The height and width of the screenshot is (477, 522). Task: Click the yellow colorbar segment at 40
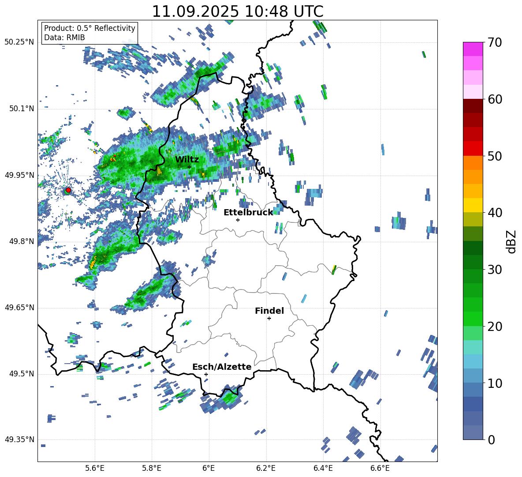click(473, 206)
